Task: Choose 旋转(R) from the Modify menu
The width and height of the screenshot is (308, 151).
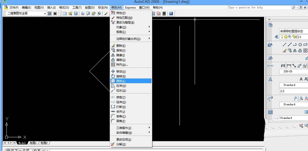Action: pyautogui.click(x=131, y=76)
